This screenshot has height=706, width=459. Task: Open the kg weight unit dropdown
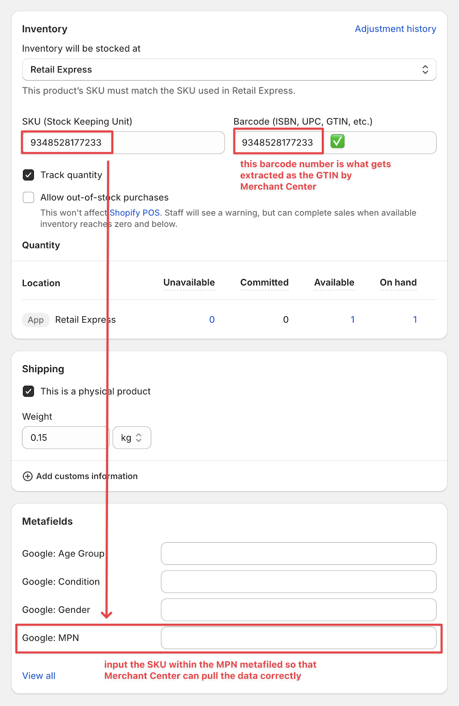point(131,438)
